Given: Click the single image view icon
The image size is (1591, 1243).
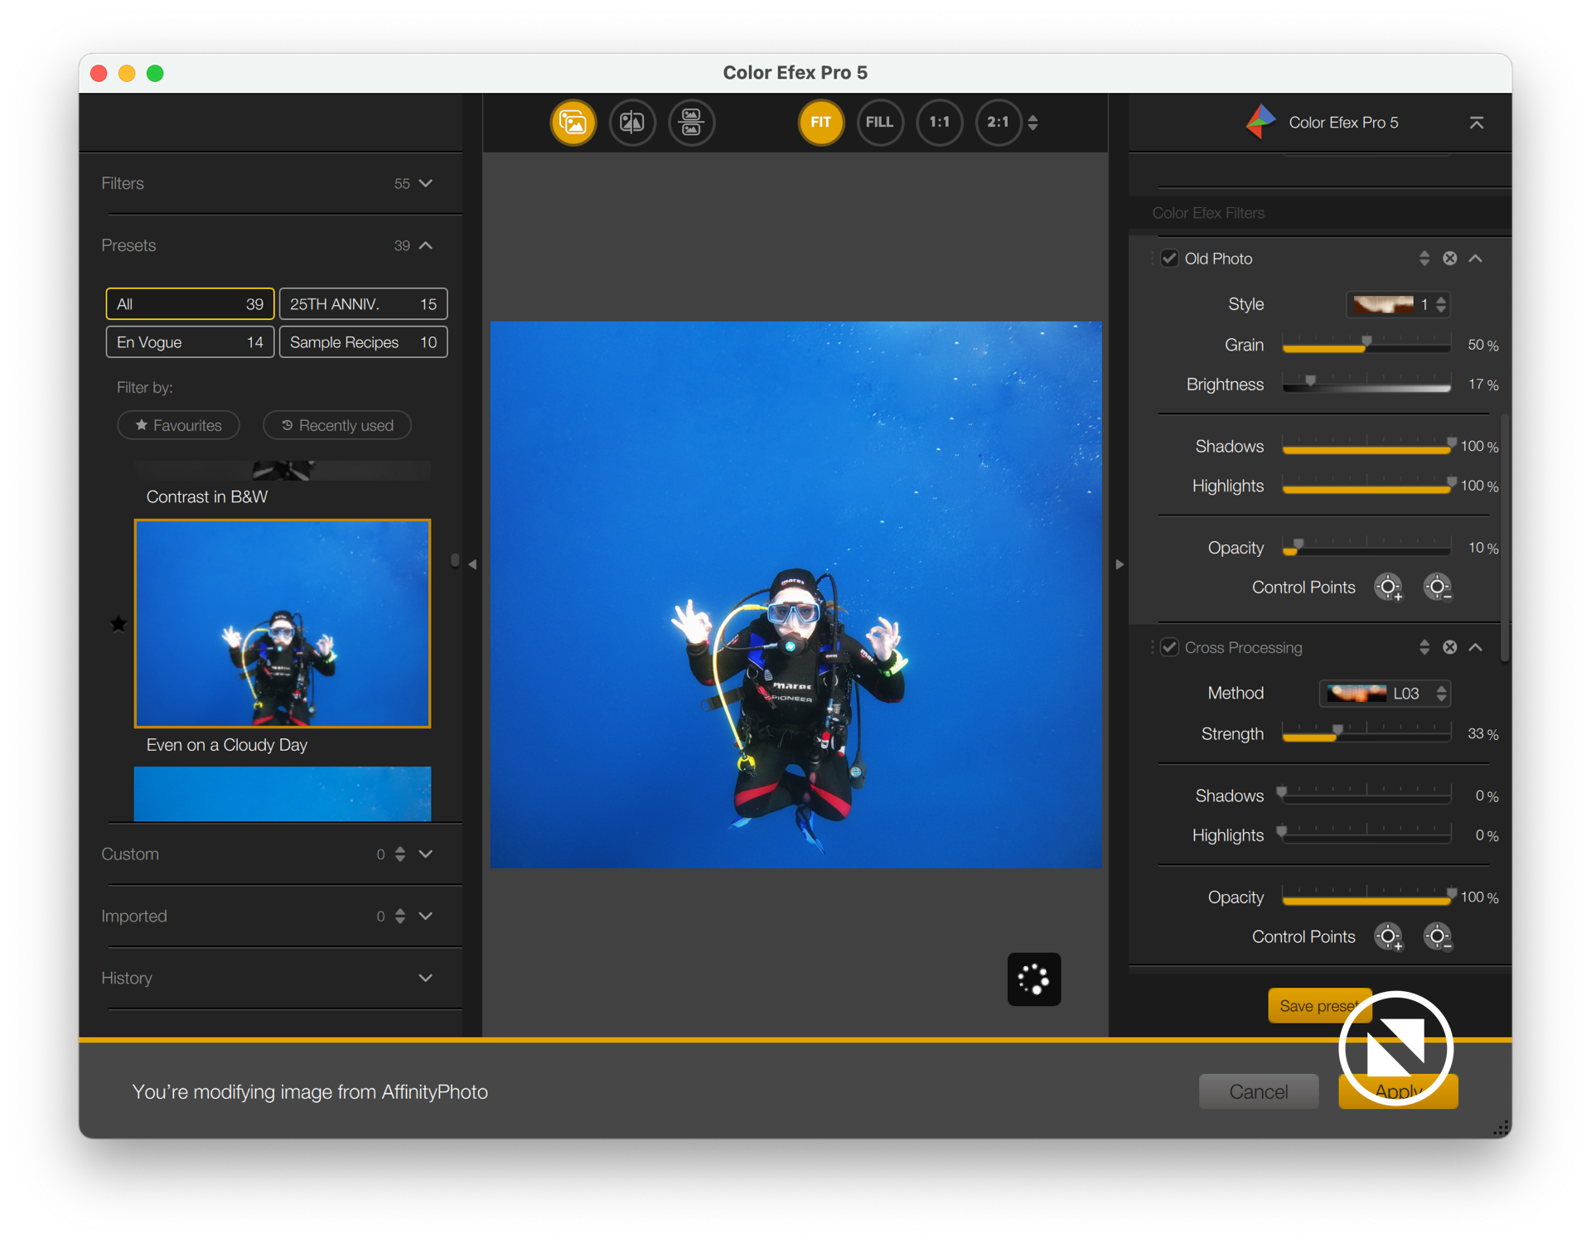Looking at the screenshot, I should [x=573, y=123].
